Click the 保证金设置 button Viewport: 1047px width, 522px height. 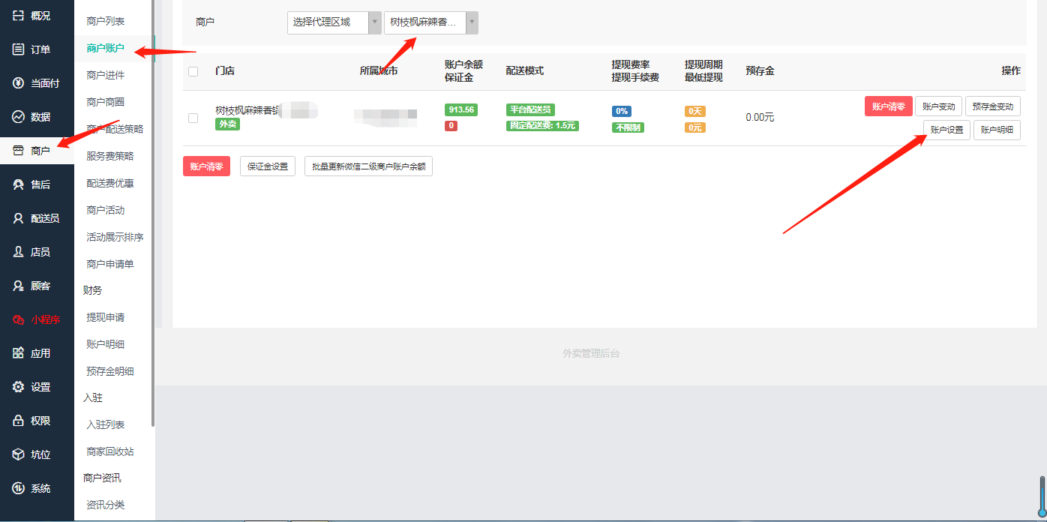(x=268, y=166)
